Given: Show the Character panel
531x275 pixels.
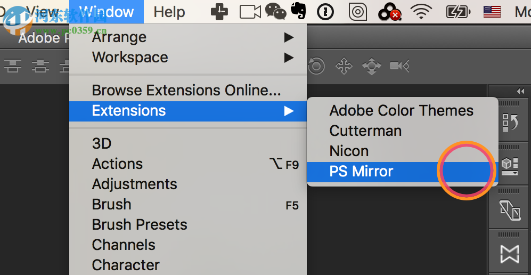Looking at the screenshot, I should (x=188, y=265).
